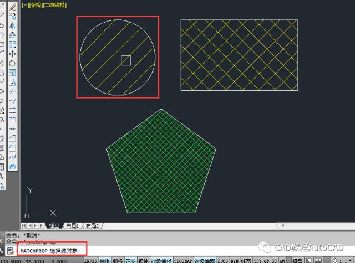Click the viewport label [-][俯视][二维线框]

pyautogui.click(x=44, y=5)
